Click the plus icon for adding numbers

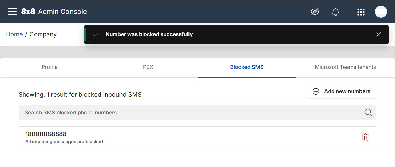(316, 91)
